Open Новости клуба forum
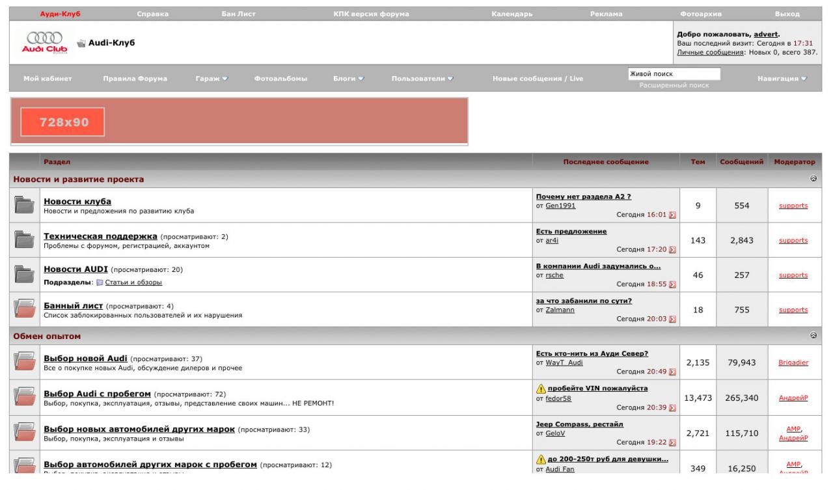Viewport: 833px width, 490px height. [x=77, y=202]
